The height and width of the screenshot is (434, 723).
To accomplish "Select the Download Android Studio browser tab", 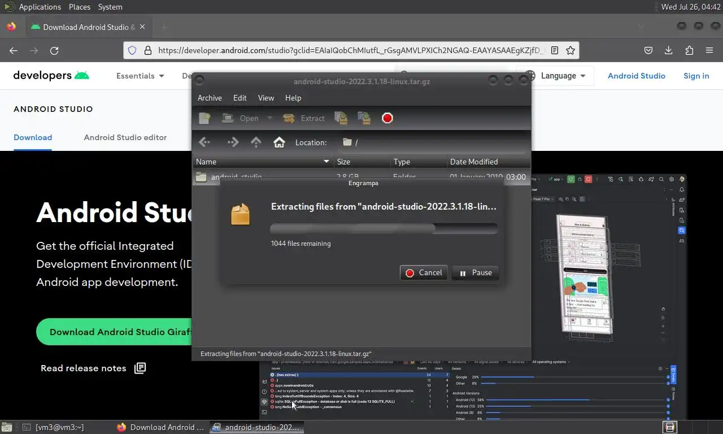I will coord(88,27).
